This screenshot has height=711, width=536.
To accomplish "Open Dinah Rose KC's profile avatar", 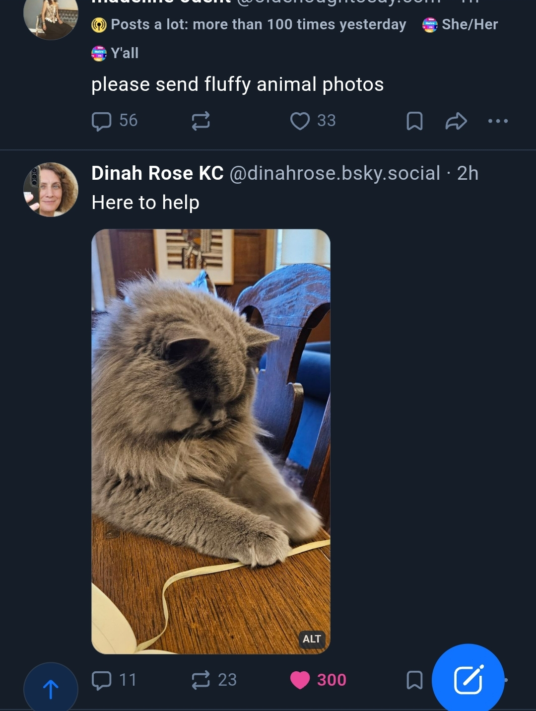I will click(51, 189).
